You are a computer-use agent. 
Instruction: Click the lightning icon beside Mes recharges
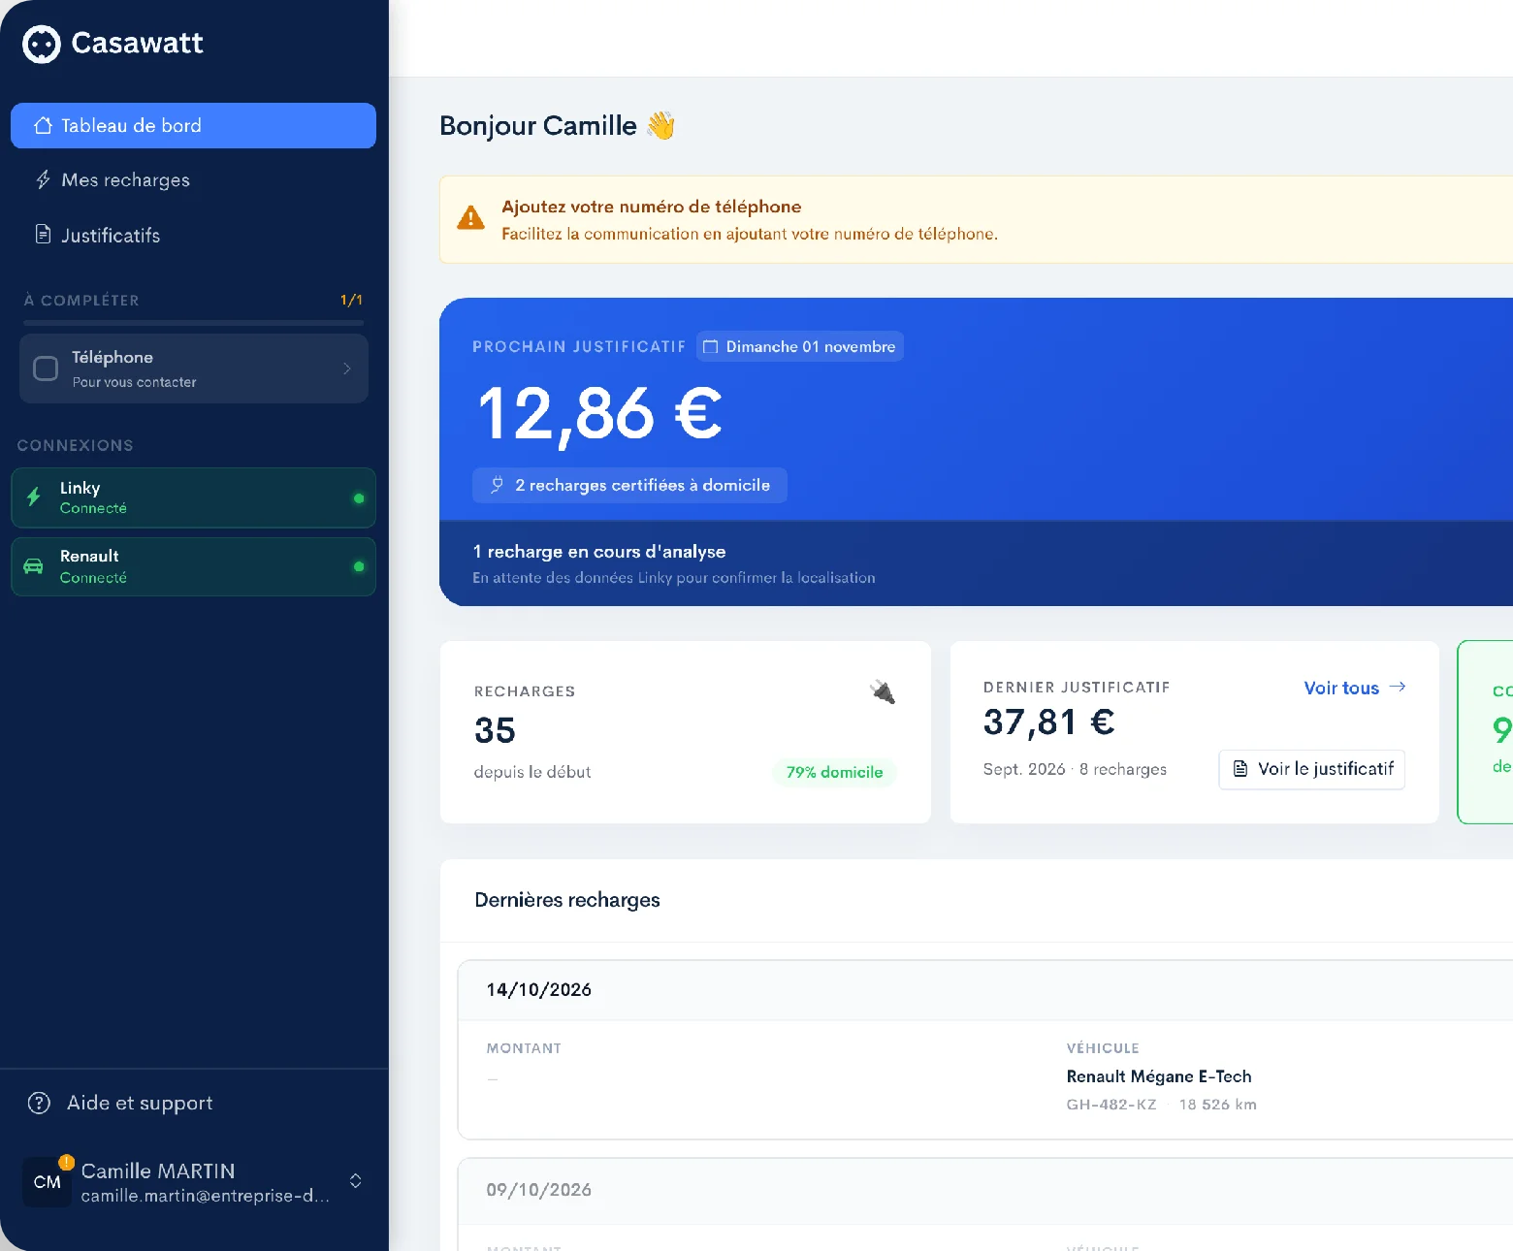[43, 180]
